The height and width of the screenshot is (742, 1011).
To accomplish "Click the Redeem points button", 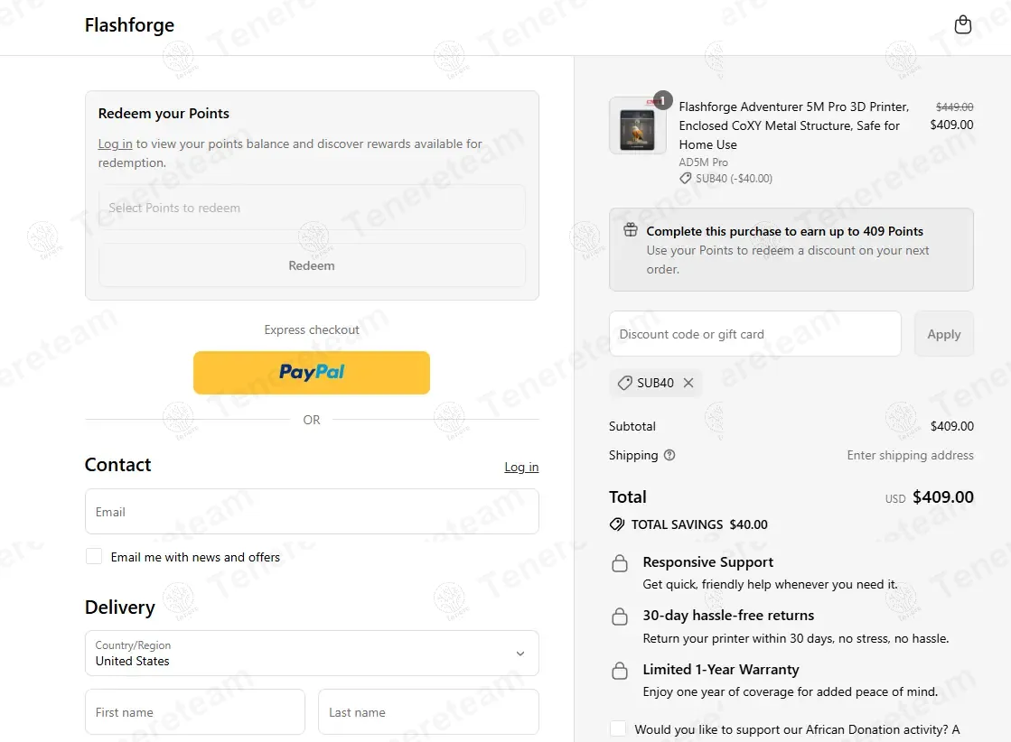I will 312,265.
